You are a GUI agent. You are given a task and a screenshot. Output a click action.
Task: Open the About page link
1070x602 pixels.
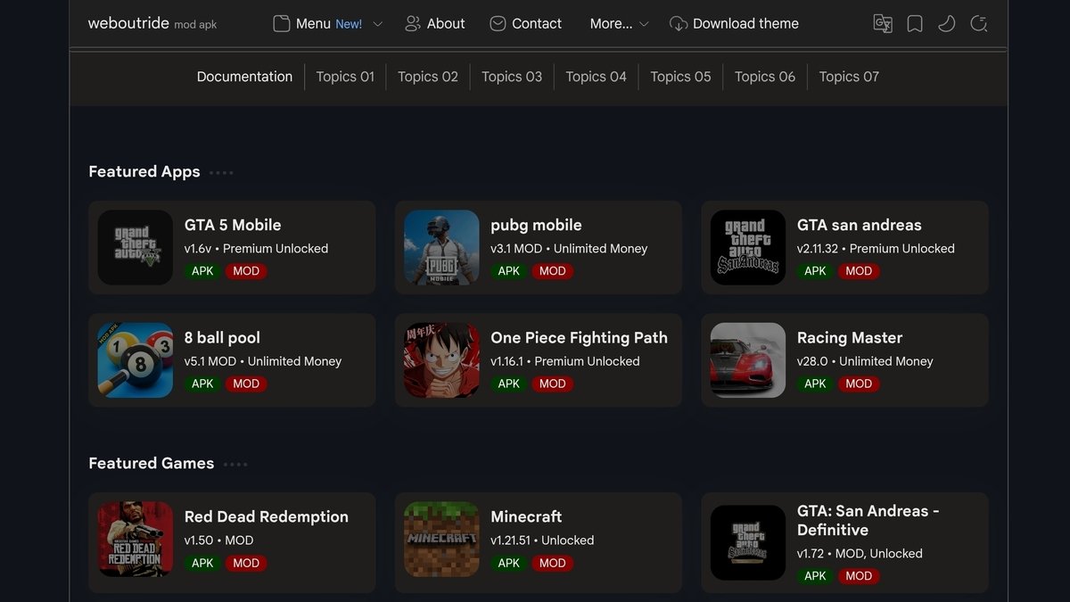pyautogui.click(x=434, y=24)
